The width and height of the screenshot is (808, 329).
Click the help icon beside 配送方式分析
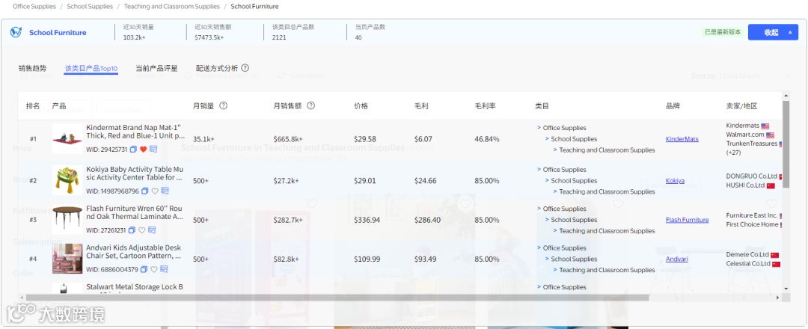245,68
